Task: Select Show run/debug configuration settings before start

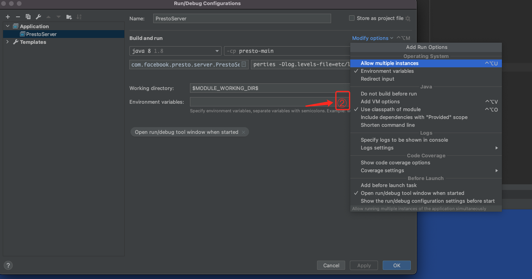Action: coord(426,201)
